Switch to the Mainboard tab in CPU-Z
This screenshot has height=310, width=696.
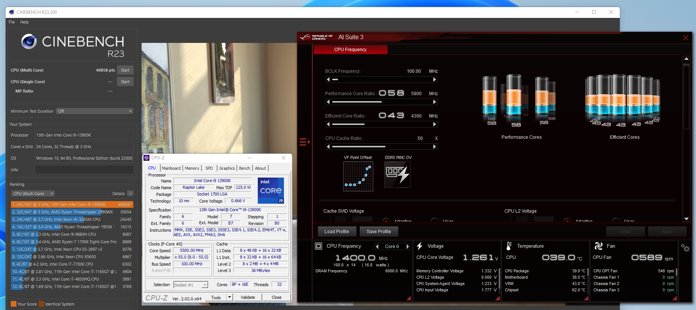171,168
